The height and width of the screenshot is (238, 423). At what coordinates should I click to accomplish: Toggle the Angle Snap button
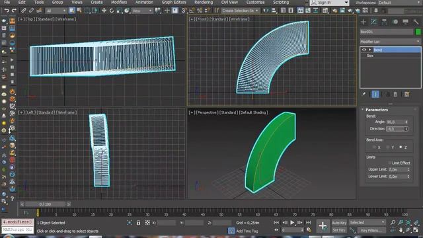coord(192,11)
